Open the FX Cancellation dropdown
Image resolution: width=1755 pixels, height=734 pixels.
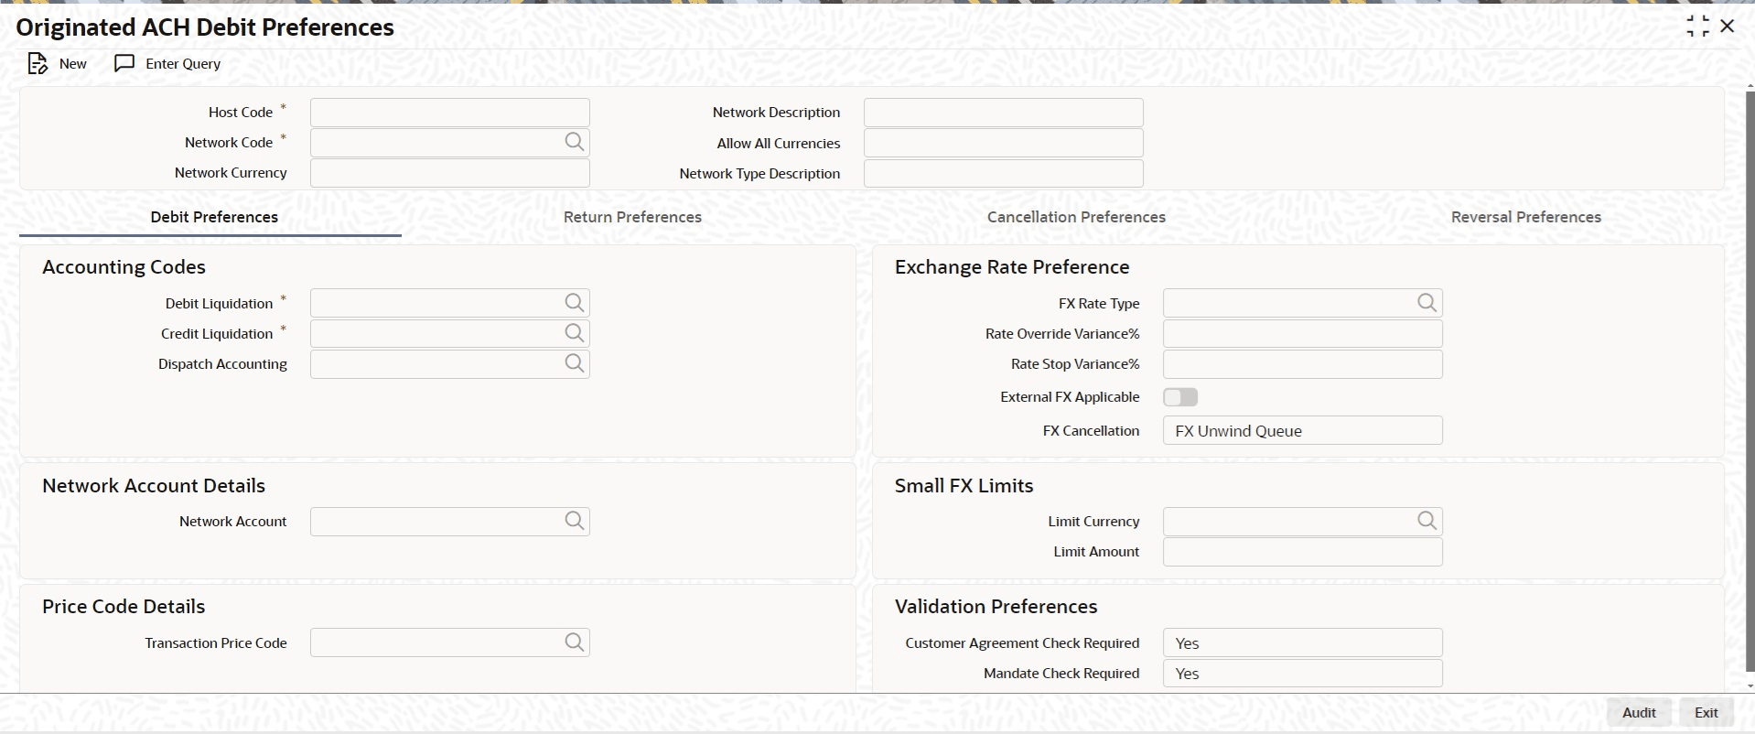[1302, 431]
